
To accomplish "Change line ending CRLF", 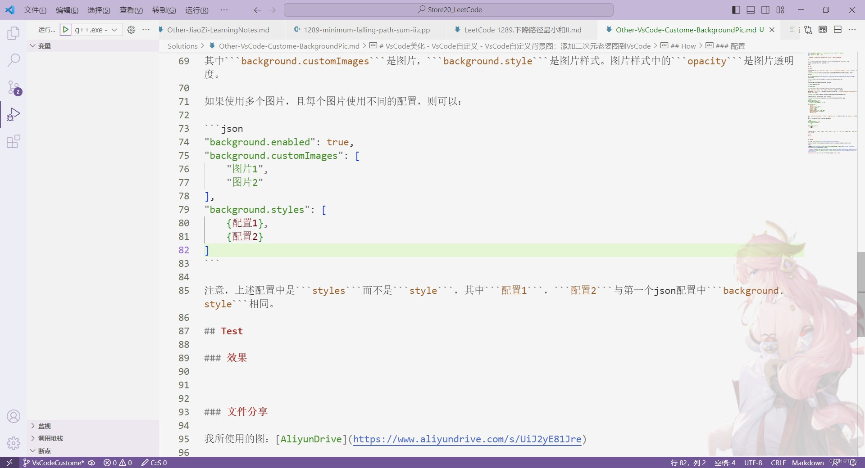I will [778, 463].
